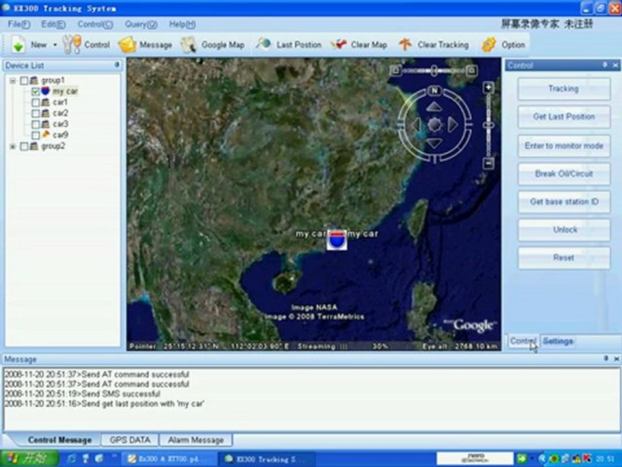
Task: Pan map left with compass arrow
Action: click(x=416, y=125)
